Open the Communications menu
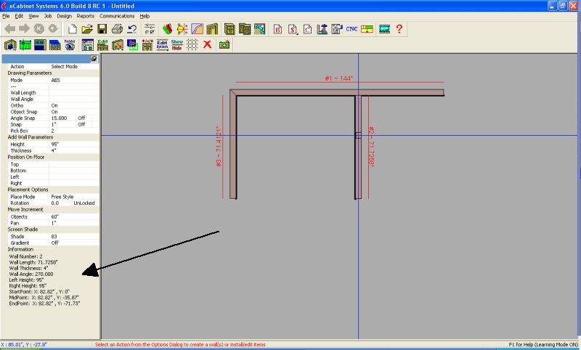Image resolution: width=581 pixels, height=350 pixels. (x=117, y=15)
